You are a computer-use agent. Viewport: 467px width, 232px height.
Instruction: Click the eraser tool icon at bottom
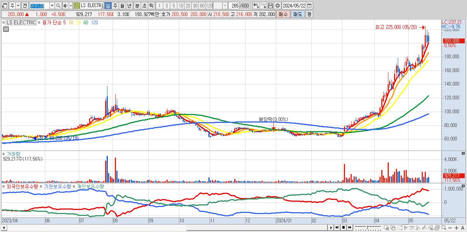(x=431, y=228)
